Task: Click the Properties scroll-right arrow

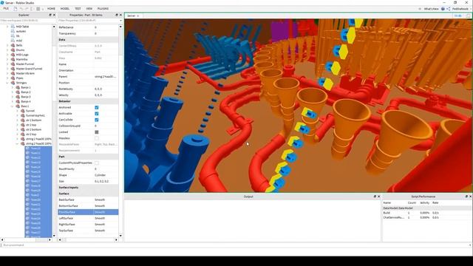Action: [x=117, y=239]
